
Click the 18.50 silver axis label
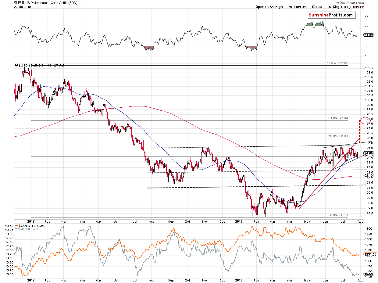click(x=9, y=226)
